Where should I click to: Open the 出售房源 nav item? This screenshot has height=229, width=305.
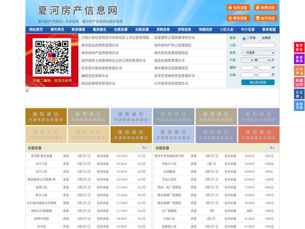click(x=121, y=30)
